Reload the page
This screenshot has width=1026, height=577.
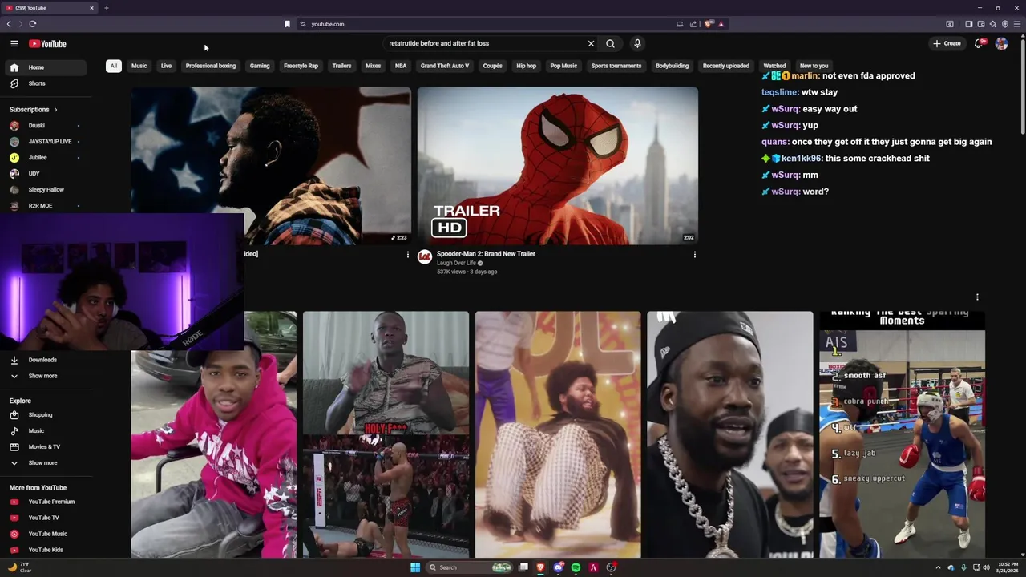(x=33, y=24)
